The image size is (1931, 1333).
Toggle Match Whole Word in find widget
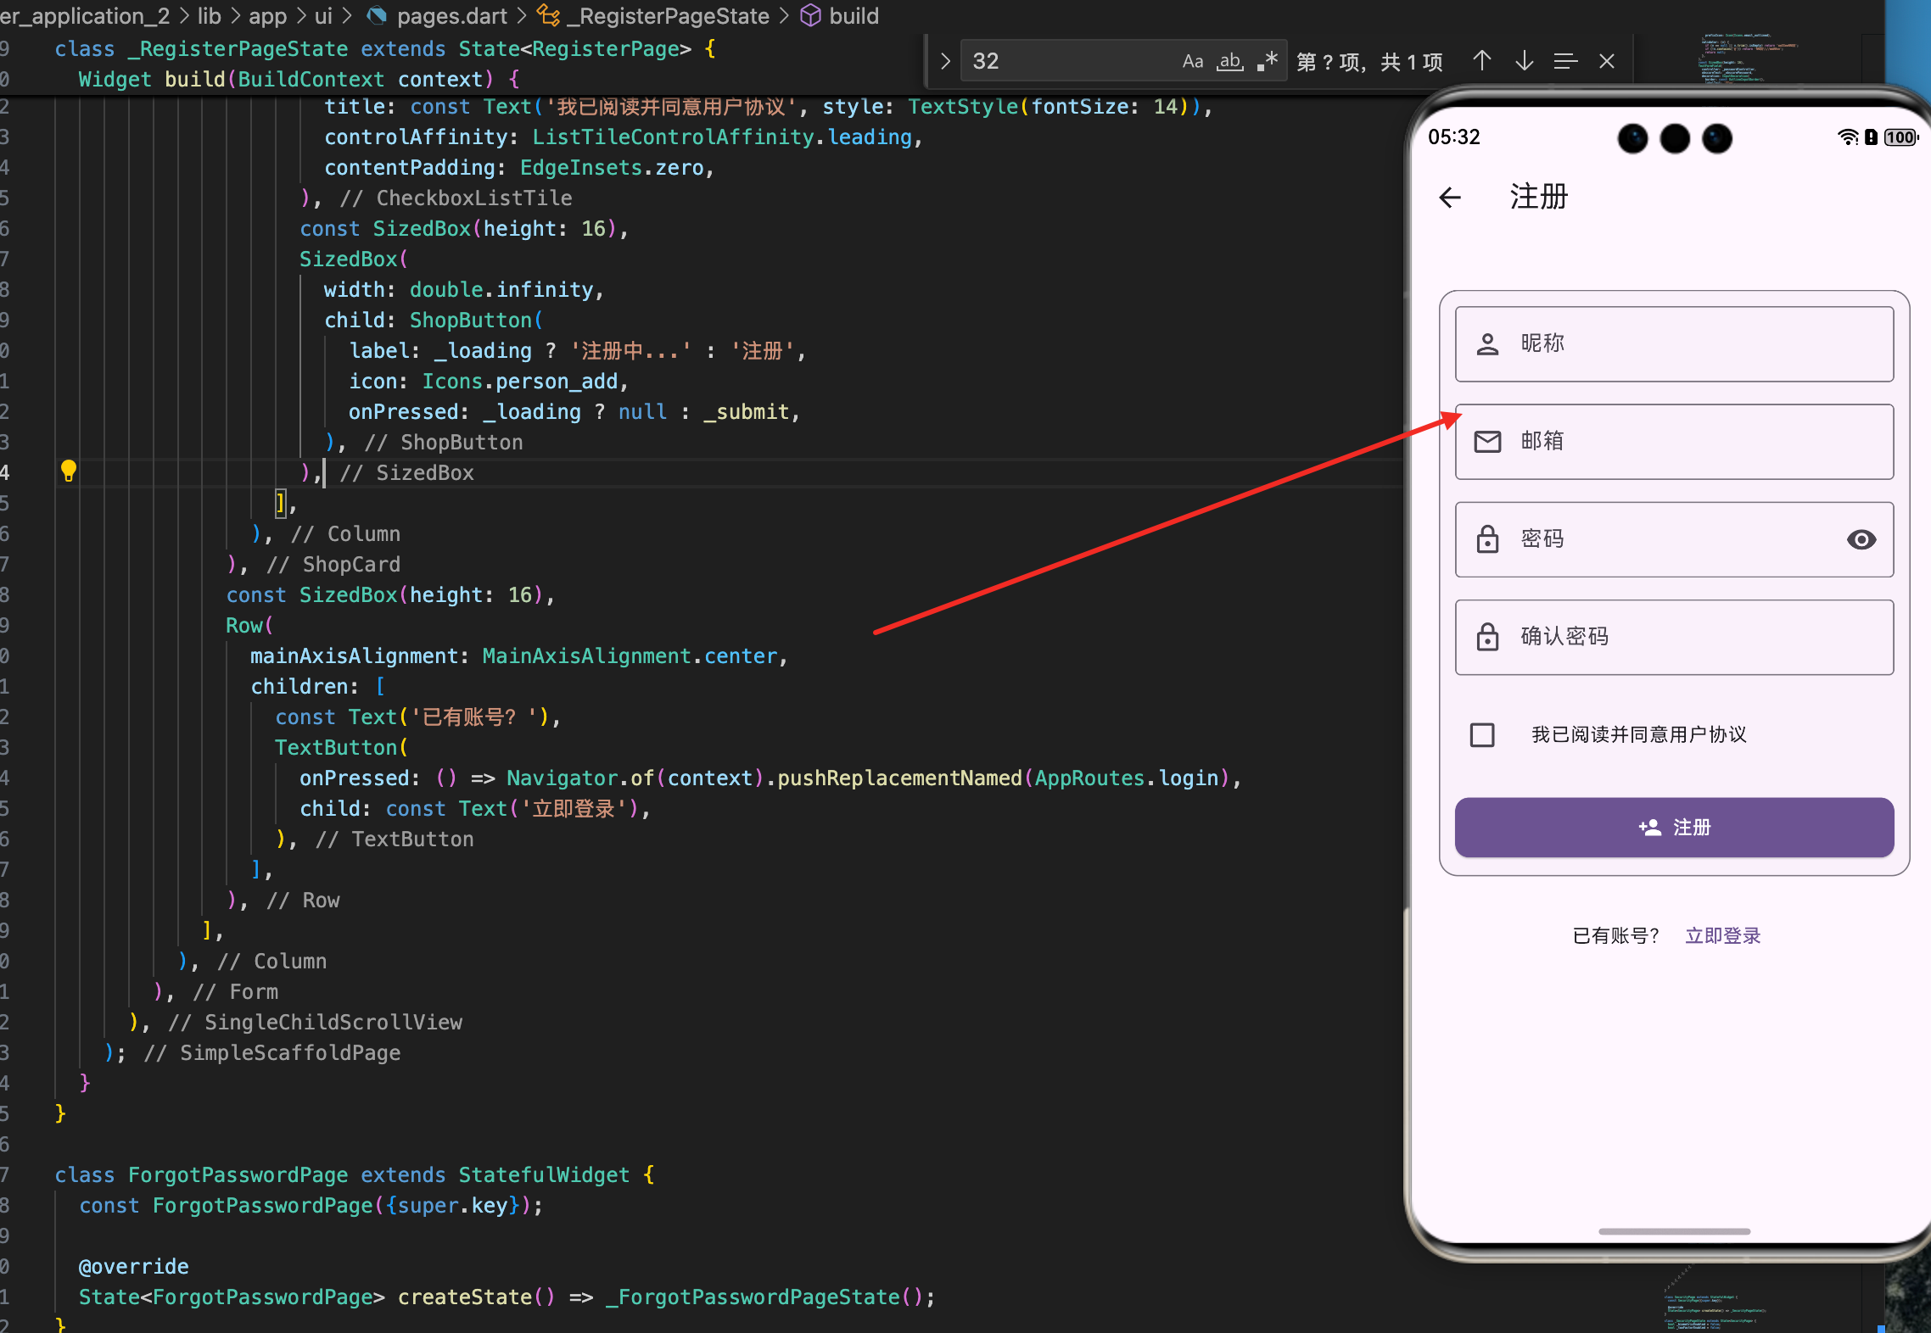[1230, 61]
